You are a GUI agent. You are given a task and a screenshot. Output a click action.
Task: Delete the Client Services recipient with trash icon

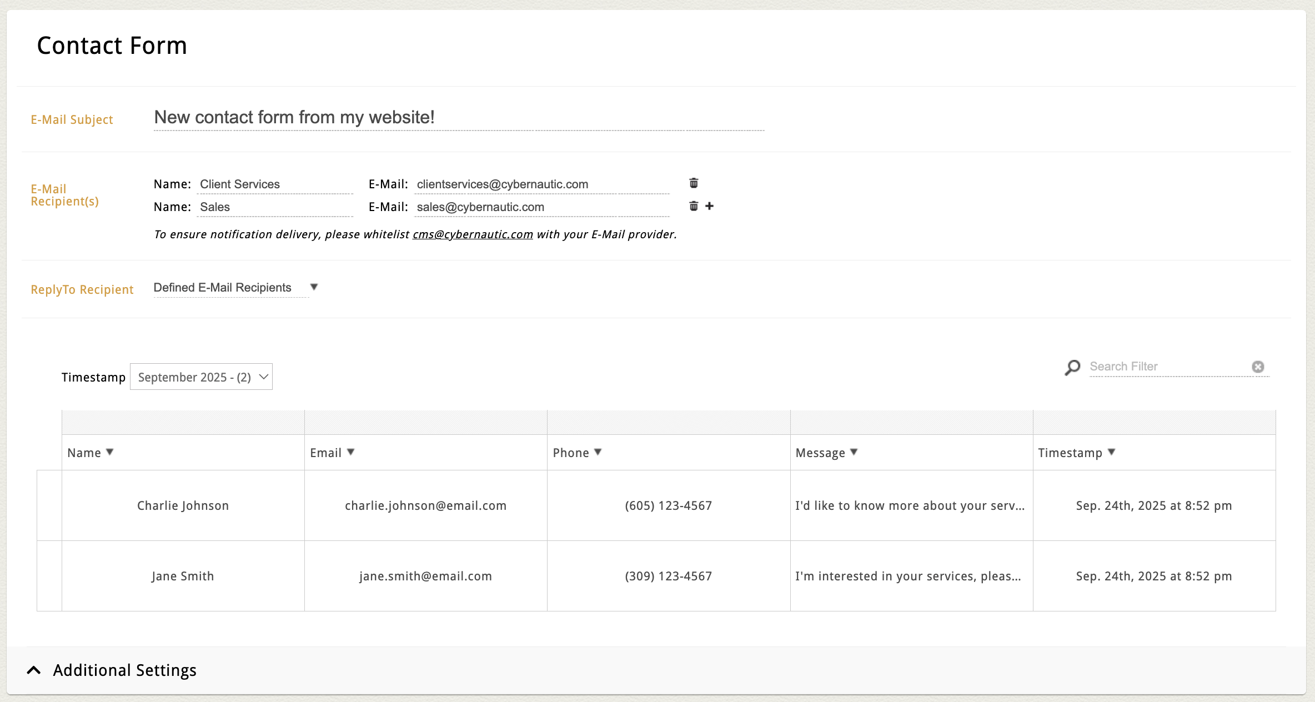click(x=694, y=183)
